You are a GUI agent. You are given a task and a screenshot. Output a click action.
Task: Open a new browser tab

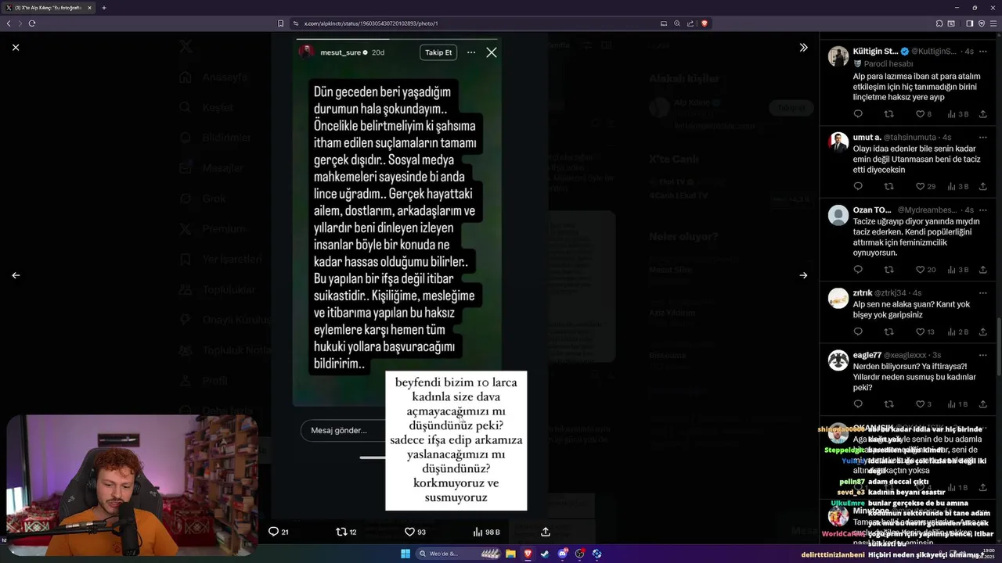103,8
